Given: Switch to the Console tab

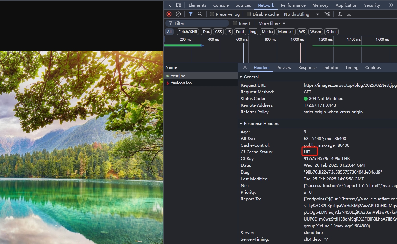Looking at the screenshot, I should 221,5.
